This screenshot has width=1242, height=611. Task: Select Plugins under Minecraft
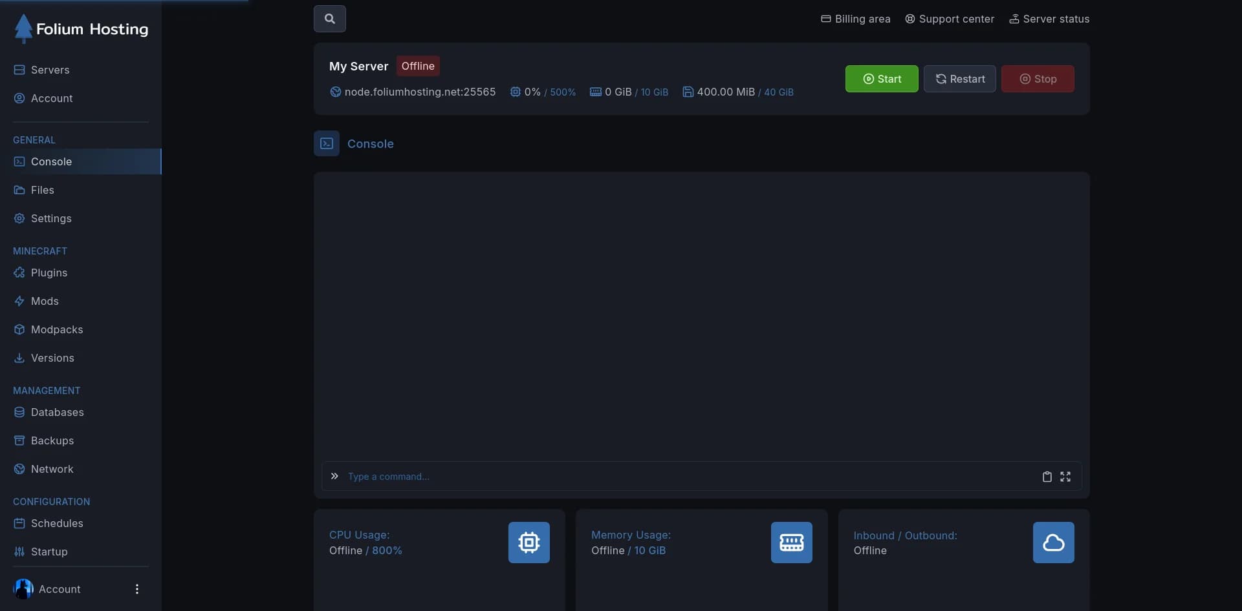point(81,273)
